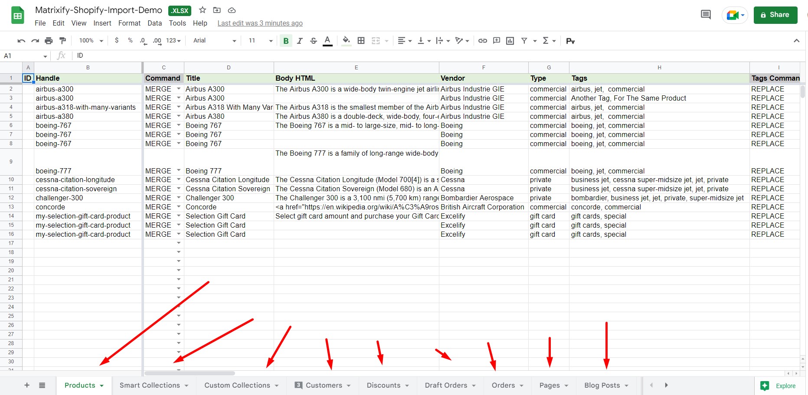Click the Share button
Image resolution: width=808 pixels, height=395 pixels.
point(775,15)
